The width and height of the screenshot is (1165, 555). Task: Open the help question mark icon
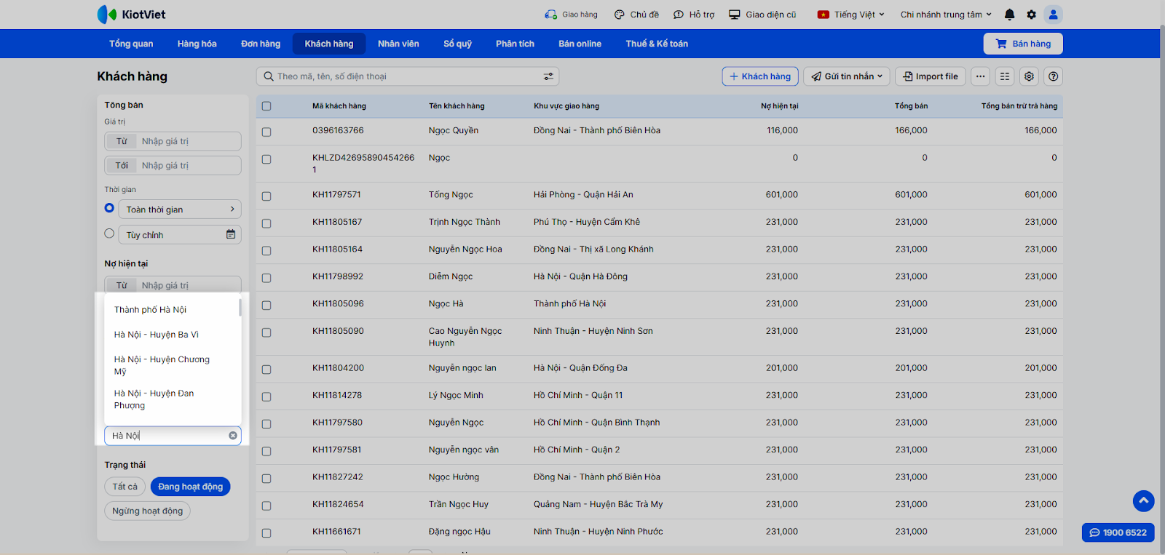coord(1053,76)
